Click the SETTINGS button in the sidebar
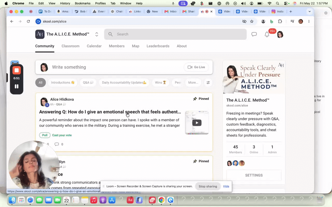The width and height of the screenshot is (332, 207). click(254, 175)
